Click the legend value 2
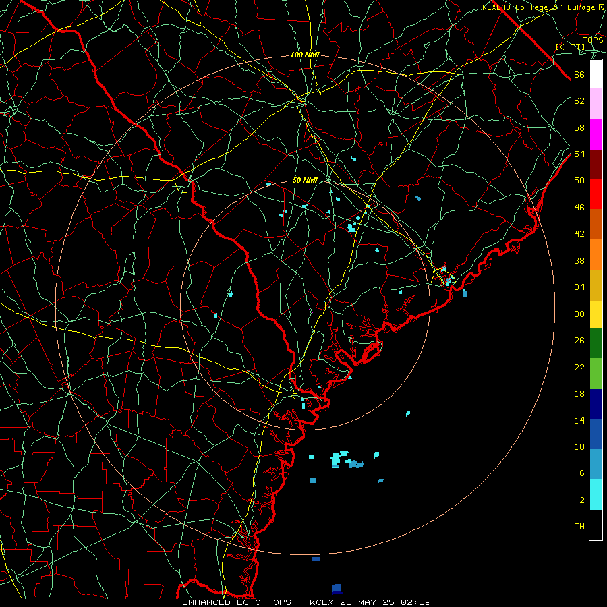Screen dimensions: 607x607 [x=581, y=500]
